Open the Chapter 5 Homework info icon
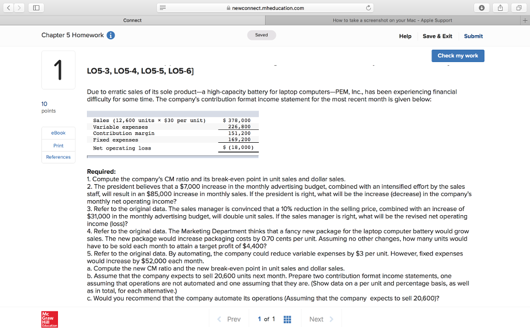The height and width of the screenshot is (331, 530). point(111,35)
